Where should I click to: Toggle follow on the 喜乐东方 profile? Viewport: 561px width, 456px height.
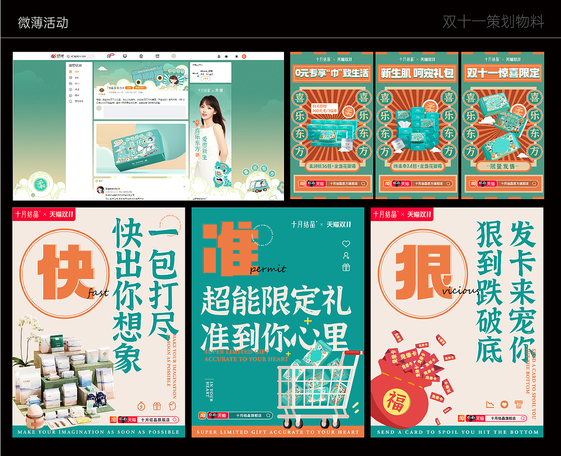coord(129,88)
